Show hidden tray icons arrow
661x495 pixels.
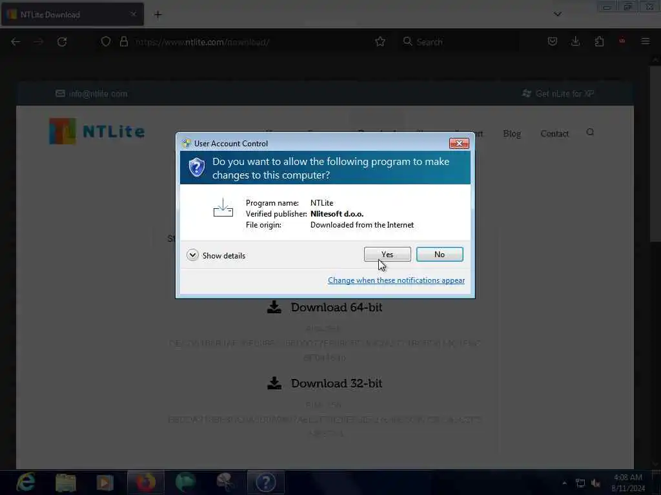(564, 483)
